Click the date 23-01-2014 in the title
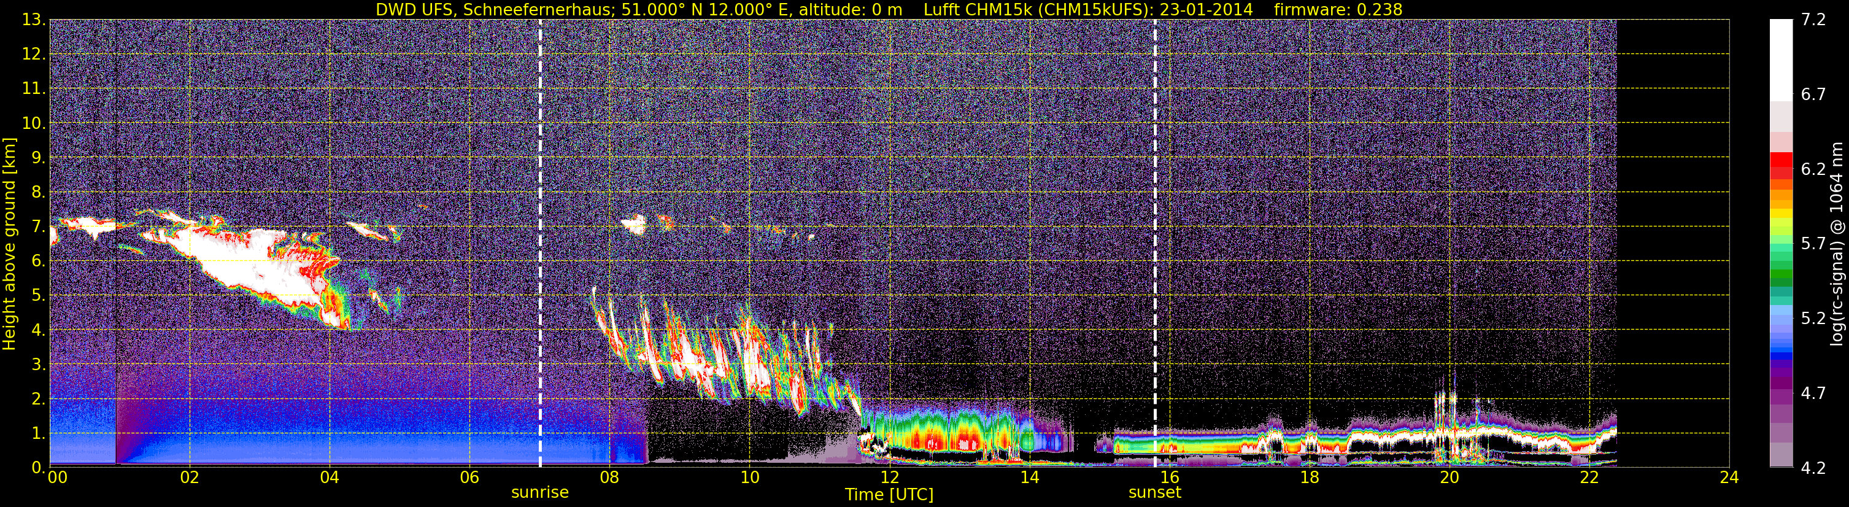The width and height of the screenshot is (1849, 507). click(1206, 9)
